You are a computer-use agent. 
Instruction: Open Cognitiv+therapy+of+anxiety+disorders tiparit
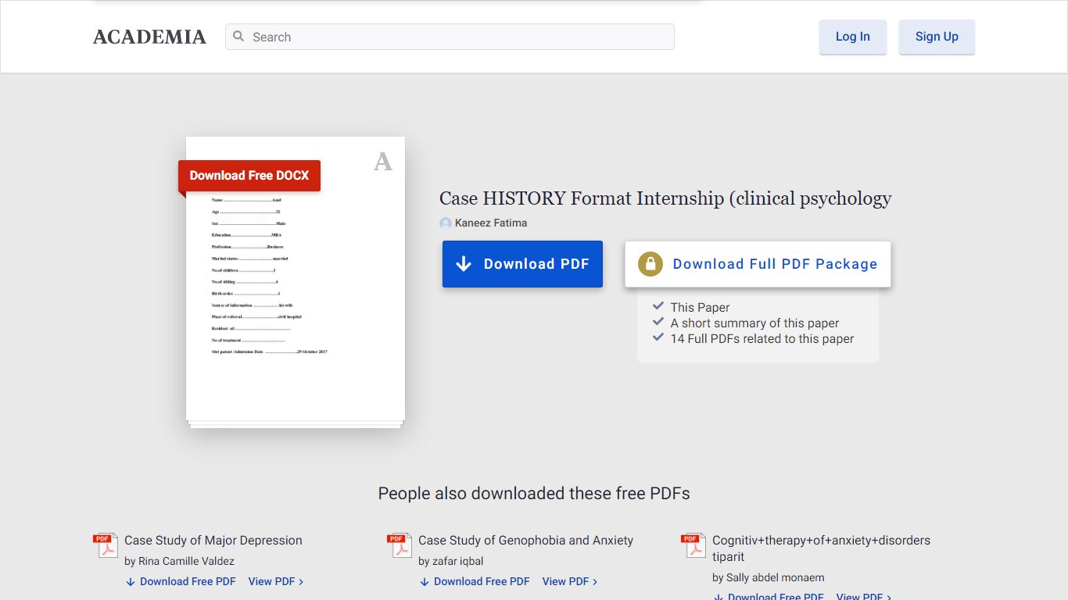tap(821, 548)
